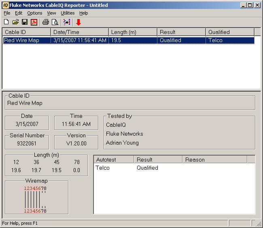Maximize the CableIQ Reporter window
The height and width of the screenshot is (228, 263).
(250, 5)
